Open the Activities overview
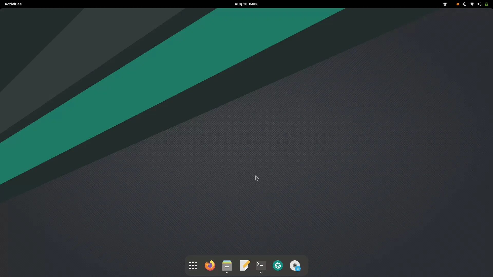 pyautogui.click(x=13, y=4)
